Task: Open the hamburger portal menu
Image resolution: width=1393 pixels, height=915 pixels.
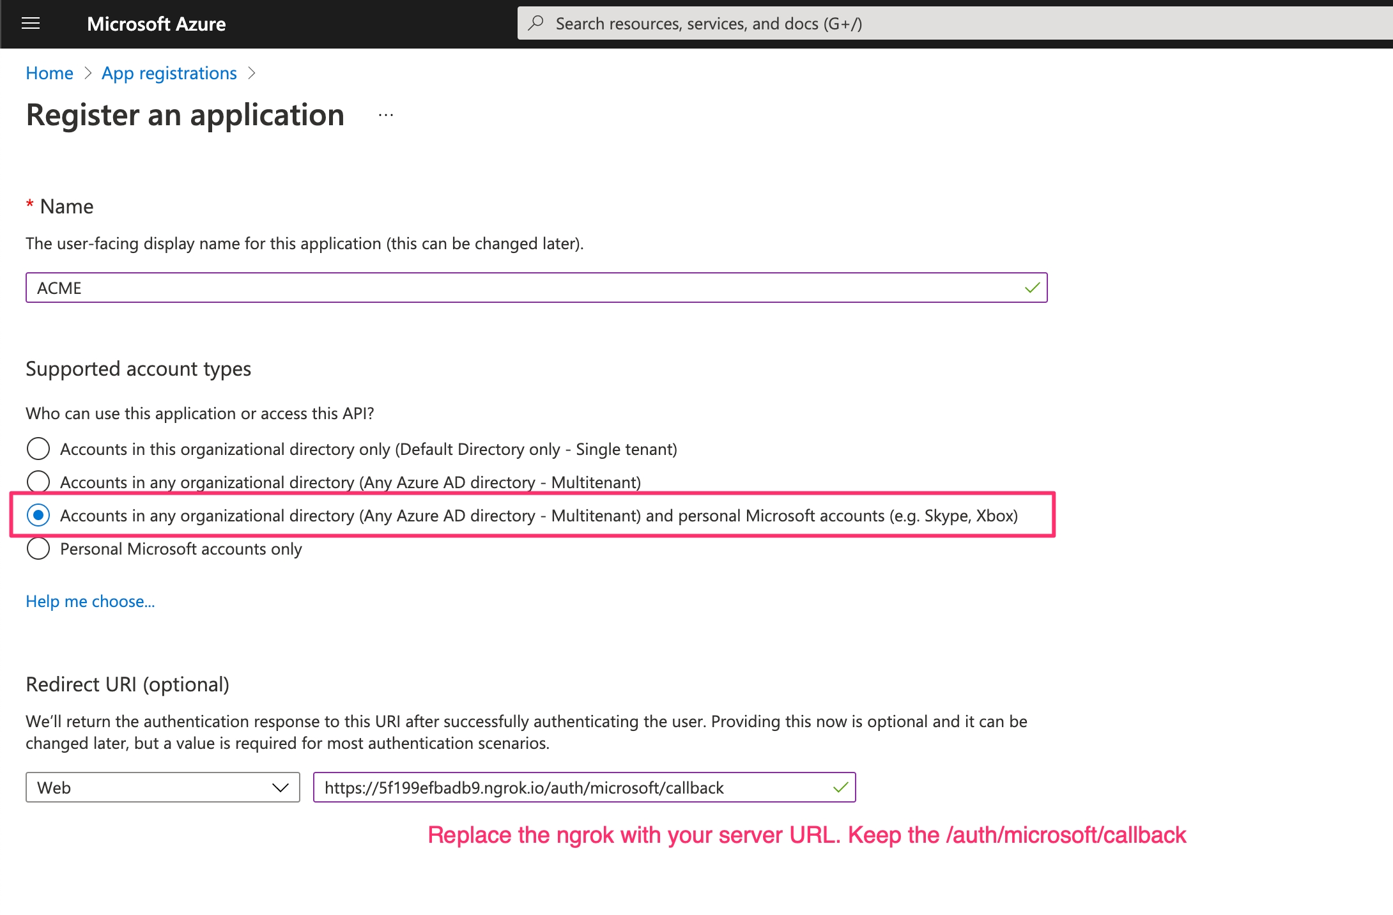Action: click(31, 24)
